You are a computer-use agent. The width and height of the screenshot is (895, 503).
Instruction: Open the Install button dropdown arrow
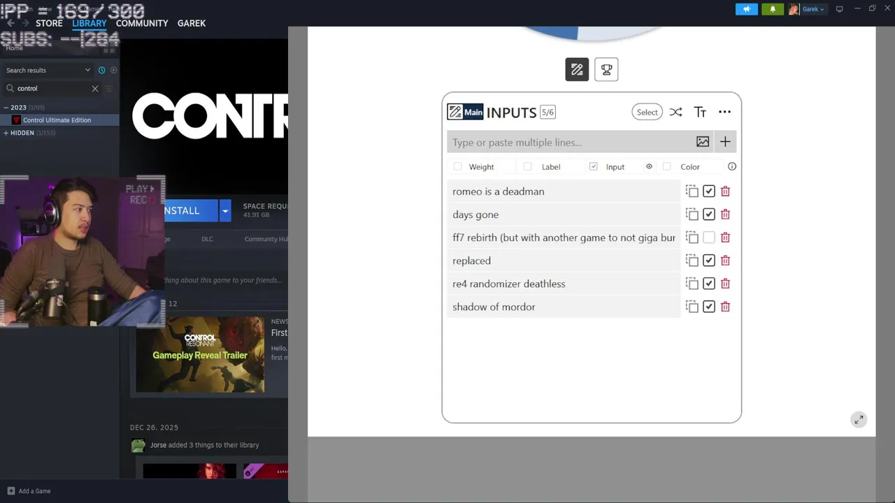point(225,210)
